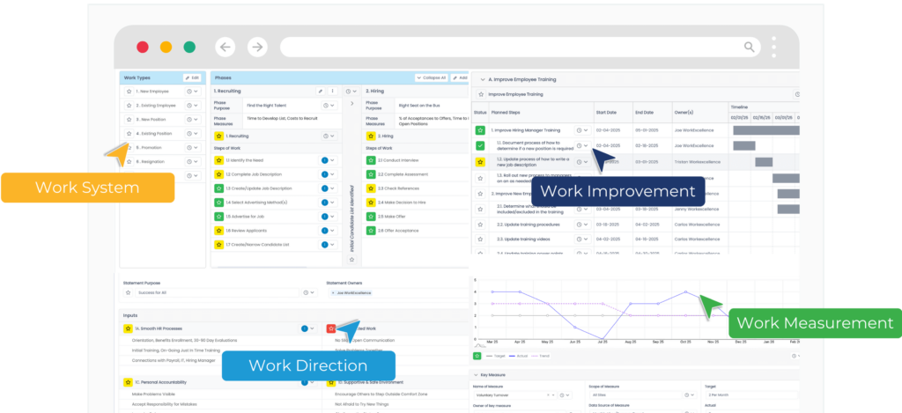Viewport: 902px width, 413px height.
Task: Click pencil edit icon in Recruiting phase header
Action: pos(320,91)
